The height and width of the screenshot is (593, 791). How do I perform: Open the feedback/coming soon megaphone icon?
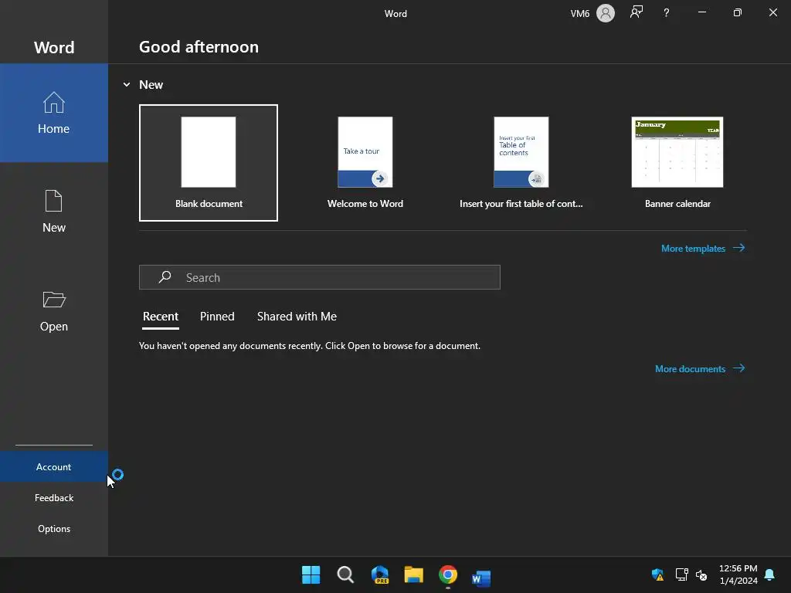[637, 12]
